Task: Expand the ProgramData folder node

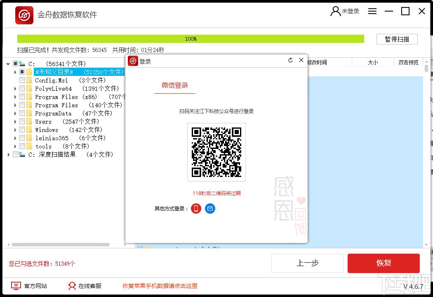Action: tap(15, 113)
